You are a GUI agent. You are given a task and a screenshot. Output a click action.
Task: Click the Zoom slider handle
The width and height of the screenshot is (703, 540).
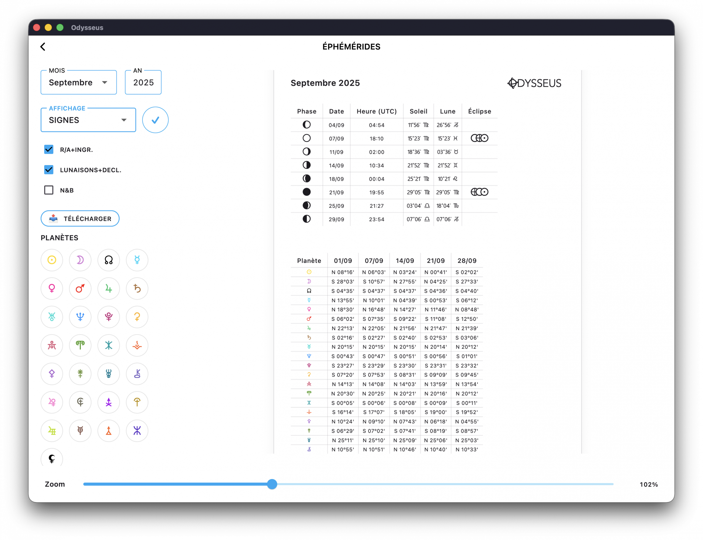coord(272,484)
